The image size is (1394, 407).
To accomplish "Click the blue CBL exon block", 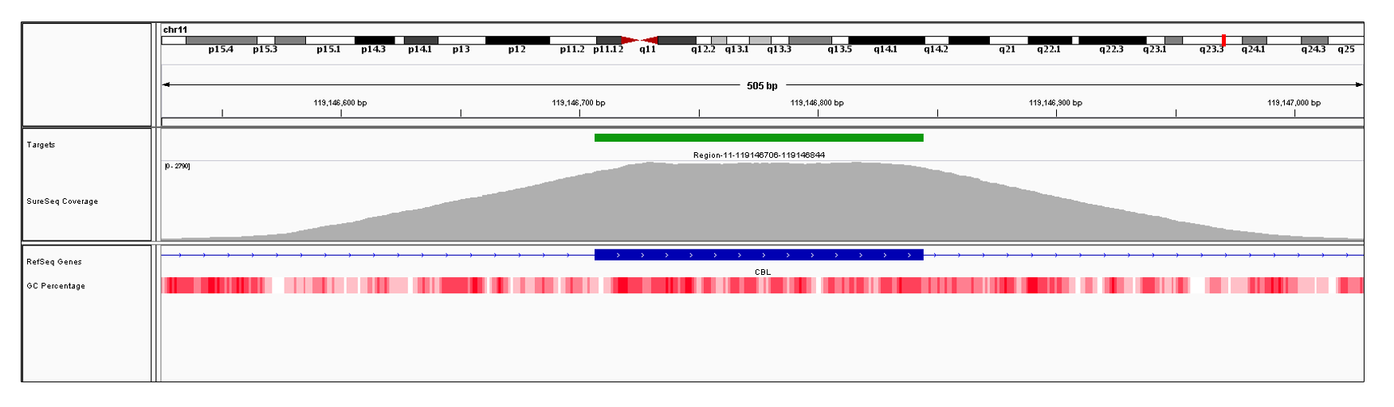I will click(x=759, y=255).
